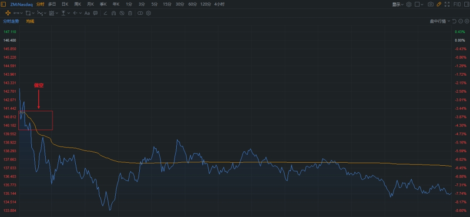The image size is (470, 217).
Task: Select the move/pan cross-arrow tool
Action: [8, 13]
